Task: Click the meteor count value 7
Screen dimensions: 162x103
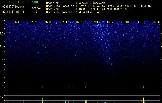Action: [x=37, y=12]
